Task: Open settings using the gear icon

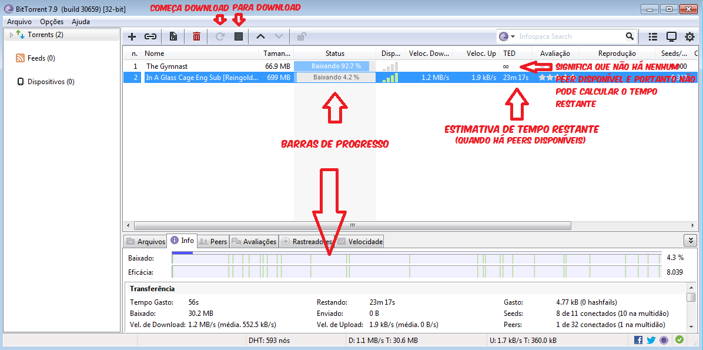Action: (x=690, y=36)
